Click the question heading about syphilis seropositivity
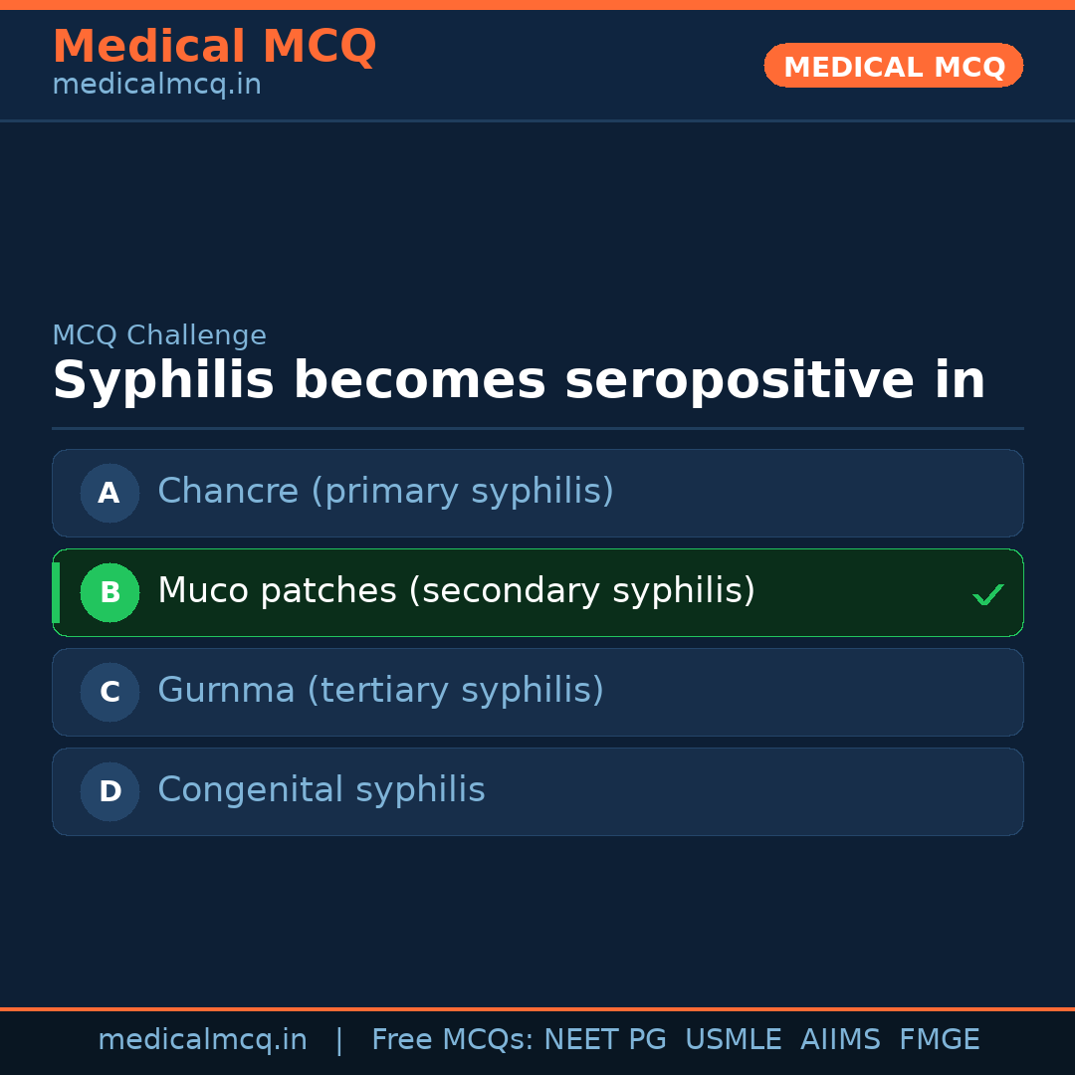Image resolution: width=1075 pixels, height=1075 pixels. pos(519,381)
